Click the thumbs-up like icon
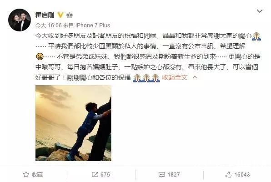Image resolution: width=271 pixels, height=182 pixels. (228, 174)
